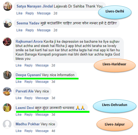Image resolution: width=138 pixels, height=135 pixels.
Task: Message Rajkumari Arora from her comment
Action: click(42, 65)
